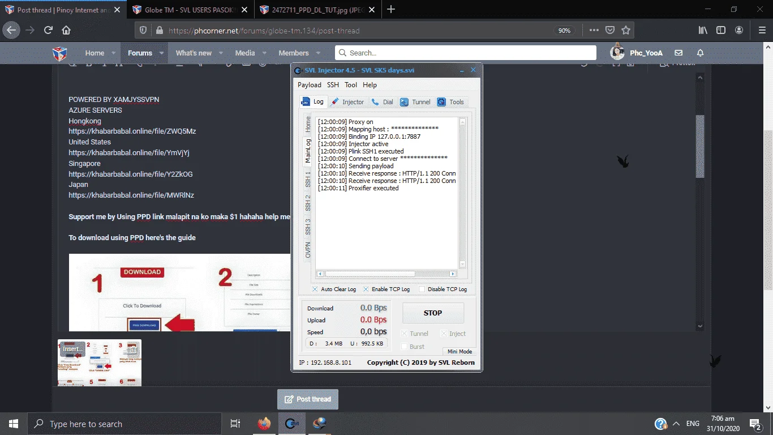Viewport: 773px width, 435px height.
Task: Toggle the Burst checkbox
Action: pyautogui.click(x=404, y=347)
